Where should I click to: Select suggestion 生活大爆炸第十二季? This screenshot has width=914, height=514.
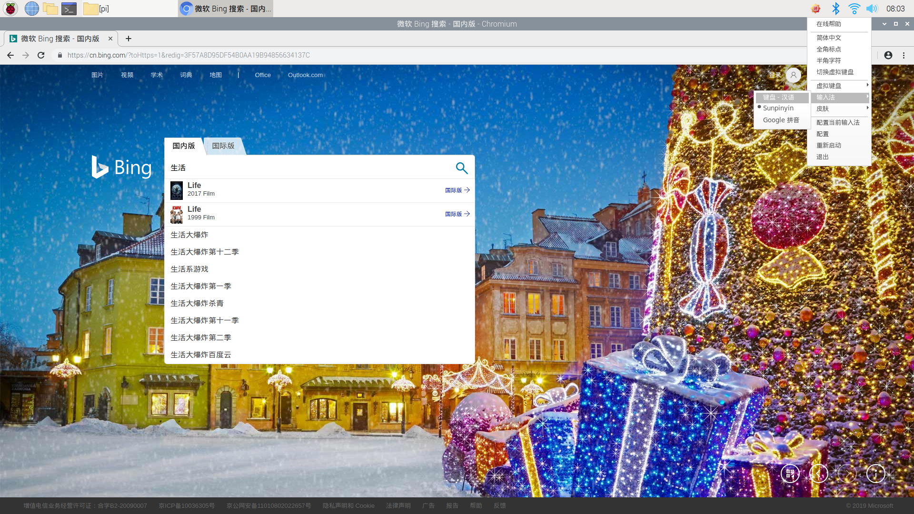click(205, 252)
